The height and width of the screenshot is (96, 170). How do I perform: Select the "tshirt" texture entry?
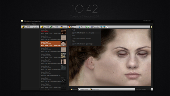[53, 86]
